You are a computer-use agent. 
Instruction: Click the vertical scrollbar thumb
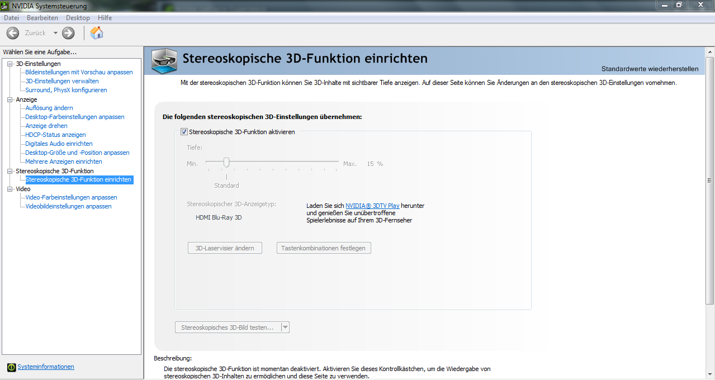tap(709, 180)
